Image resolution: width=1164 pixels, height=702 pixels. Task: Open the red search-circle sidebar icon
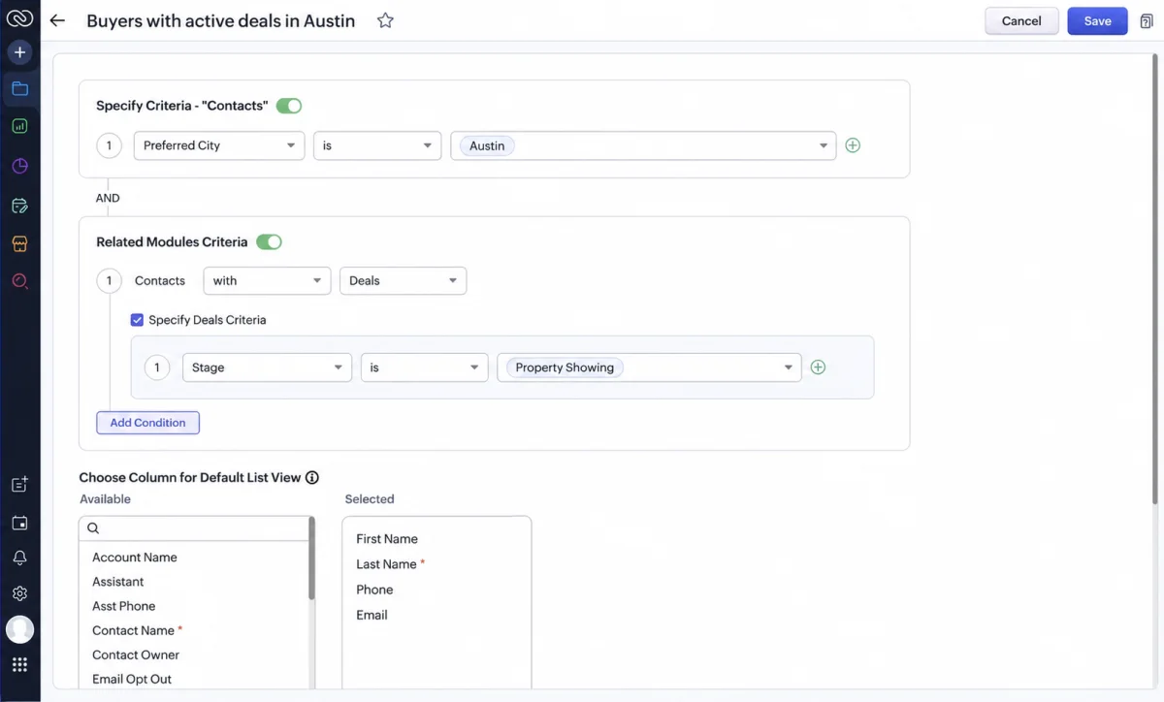(19, 281)
